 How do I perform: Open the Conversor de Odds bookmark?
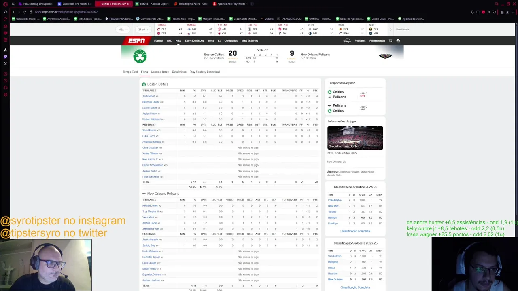coord(150,19)
